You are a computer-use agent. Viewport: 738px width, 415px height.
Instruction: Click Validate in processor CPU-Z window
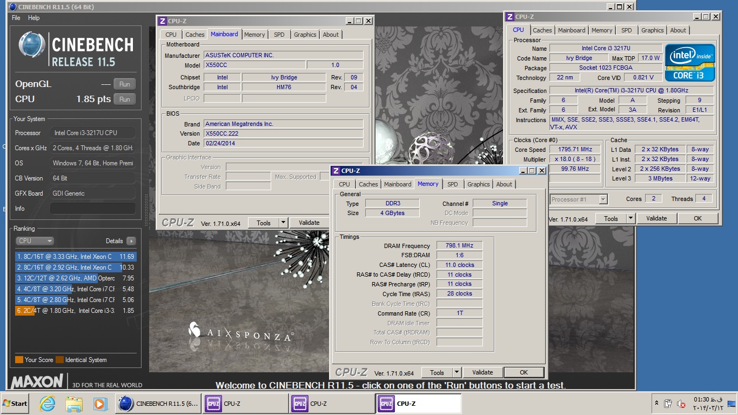pos(656,218)
